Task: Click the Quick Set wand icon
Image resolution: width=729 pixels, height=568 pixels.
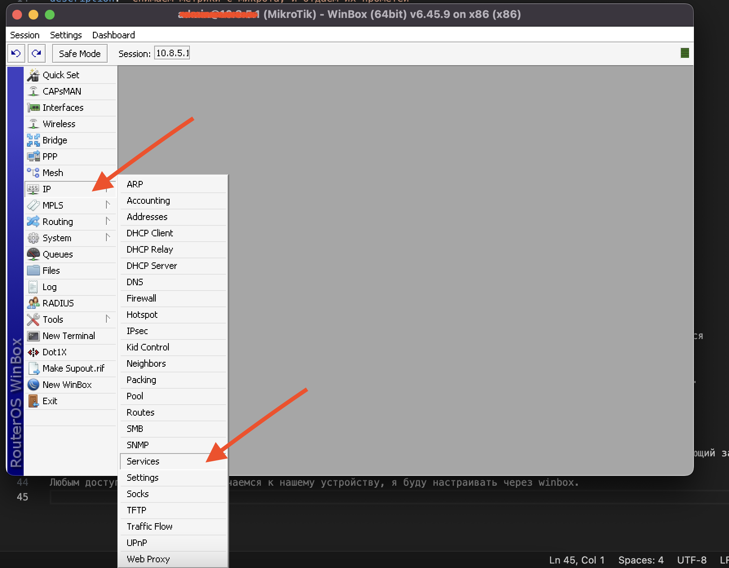Action: point(33,75)
